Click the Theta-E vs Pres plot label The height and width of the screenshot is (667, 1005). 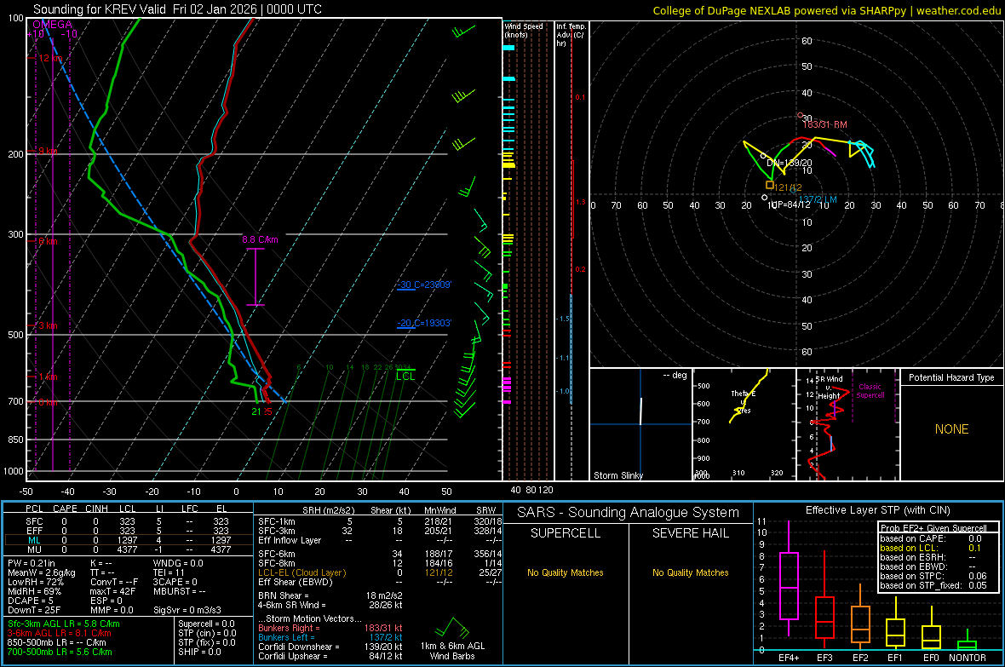pos(744,401)
